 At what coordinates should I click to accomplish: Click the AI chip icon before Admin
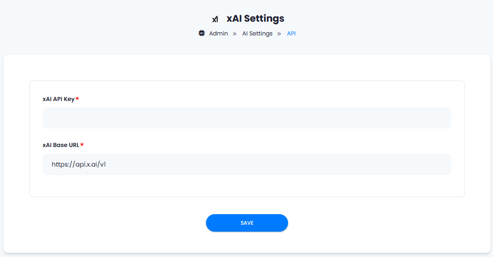202,33
